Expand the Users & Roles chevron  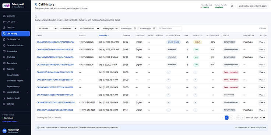[27, 92]
